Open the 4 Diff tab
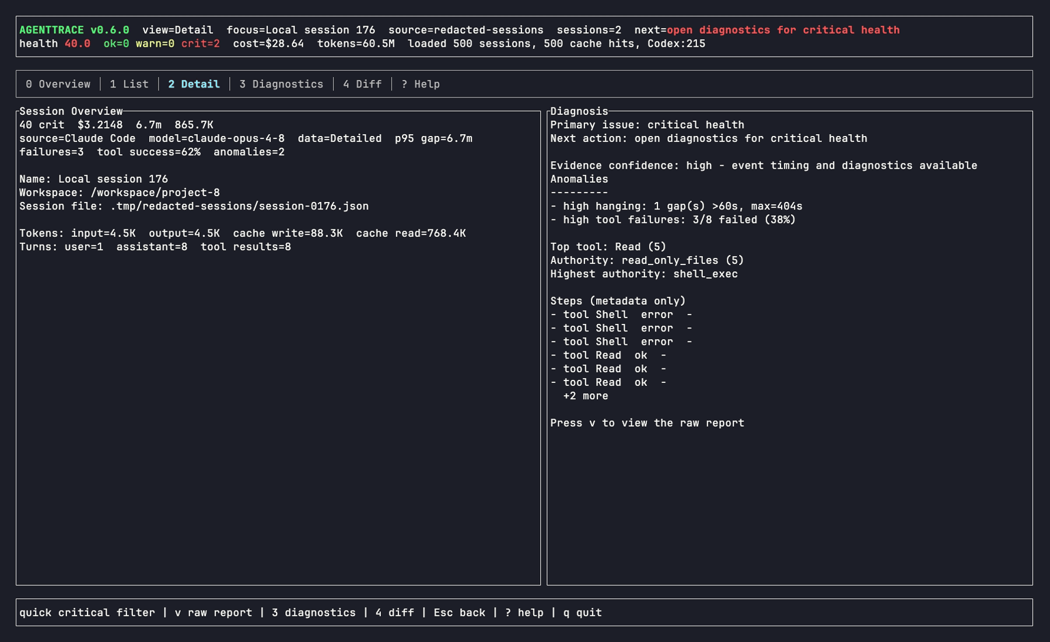Image resolution: width=1050 pixels, height=642 pixels. (362, 84)
